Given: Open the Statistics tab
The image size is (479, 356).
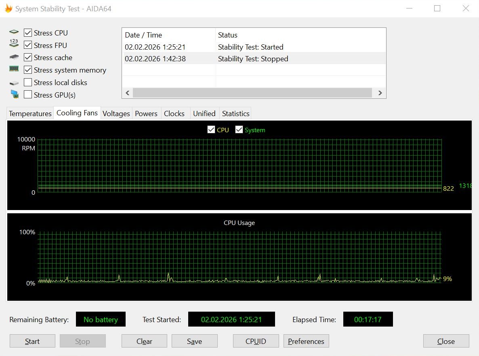Looking at the screenshot, I should [x=235, y=113].
